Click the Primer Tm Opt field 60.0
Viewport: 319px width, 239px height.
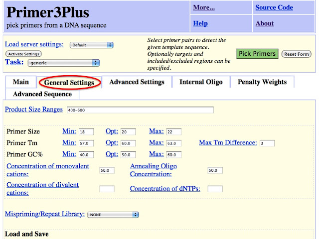coord(128,143)
